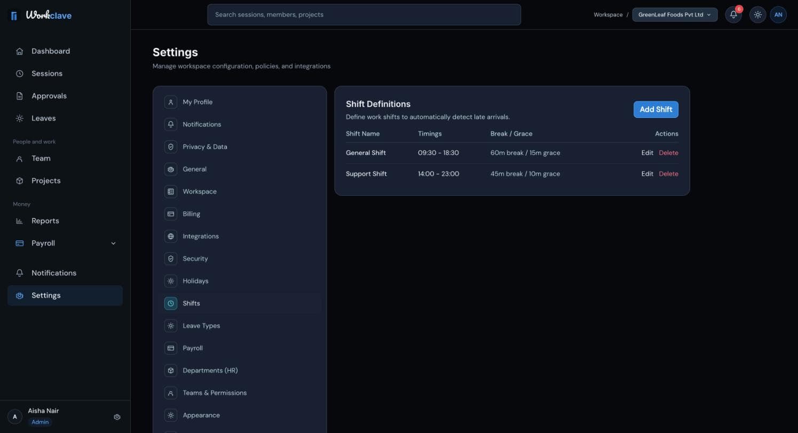Viewport: 798px width, 433px height.
Task: Edit the General Shift
Action: tap(647, 153)
